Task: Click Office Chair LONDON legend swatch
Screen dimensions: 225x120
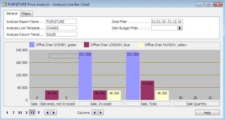Action: tap(86, 45)
